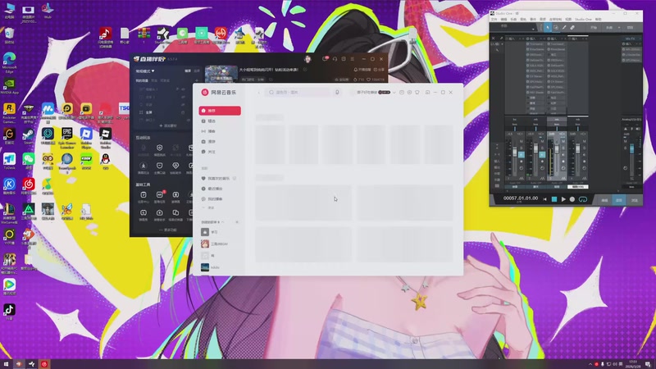Screen dimensions: 656x369
Task: Click the Mix FX header in Studio One
Action: click(630, 39)
